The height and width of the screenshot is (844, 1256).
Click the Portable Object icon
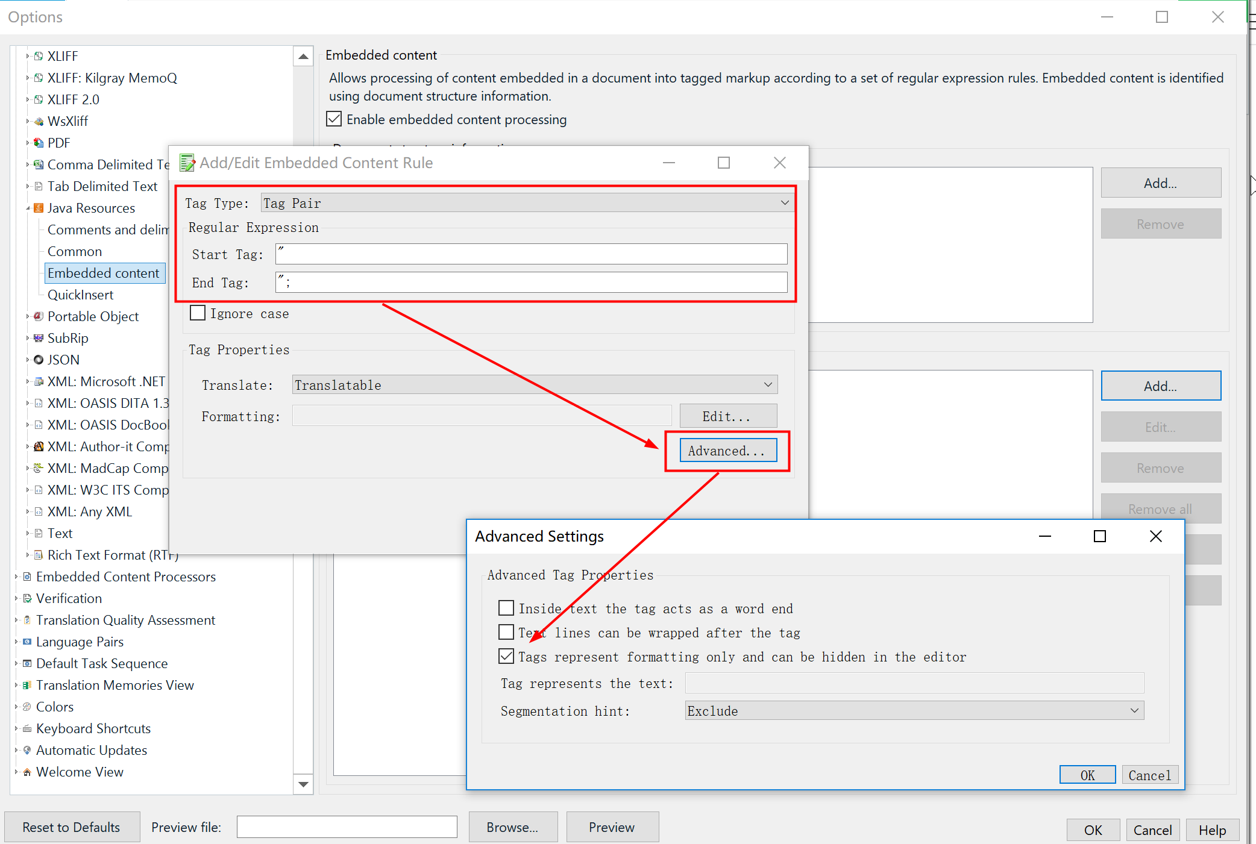[39, 316]
